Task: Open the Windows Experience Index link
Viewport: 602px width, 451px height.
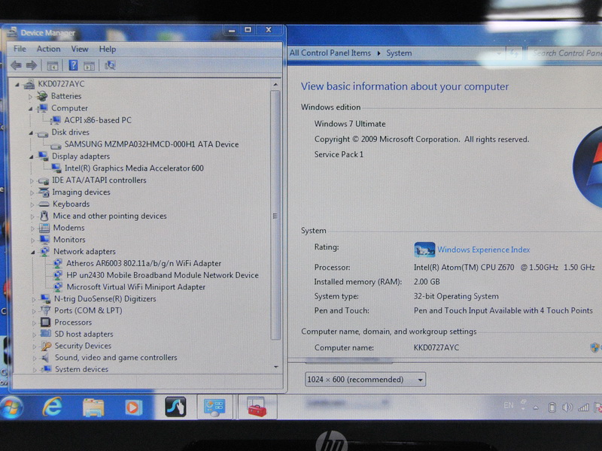Action: pyautogui.click(x=484, y=250)
